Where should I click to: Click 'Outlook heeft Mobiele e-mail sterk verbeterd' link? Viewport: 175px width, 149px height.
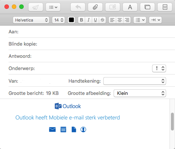(x=68, y=117)
